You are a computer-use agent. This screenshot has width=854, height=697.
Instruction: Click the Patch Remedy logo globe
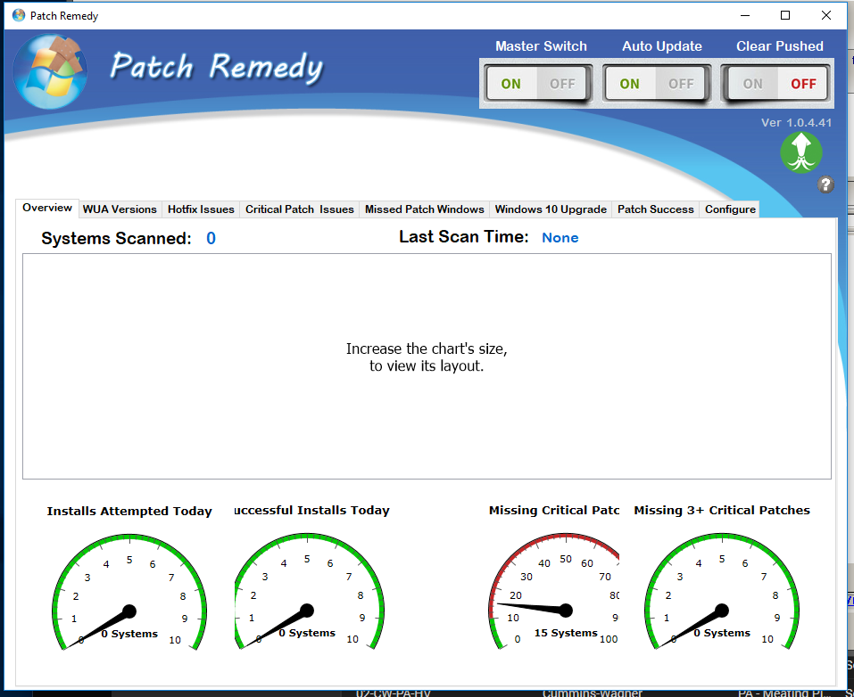tap(50, 73)
